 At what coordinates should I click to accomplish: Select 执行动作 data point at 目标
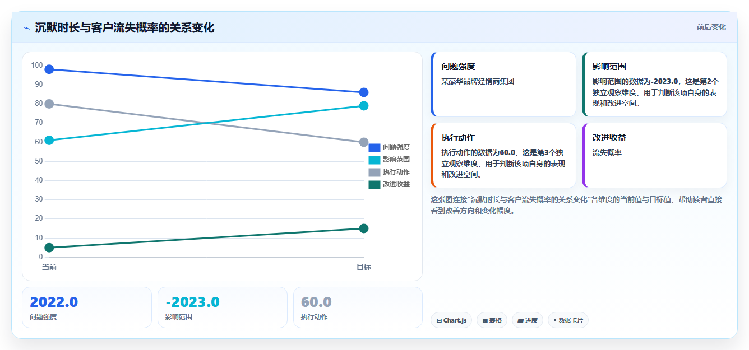(x=364, y=142)
